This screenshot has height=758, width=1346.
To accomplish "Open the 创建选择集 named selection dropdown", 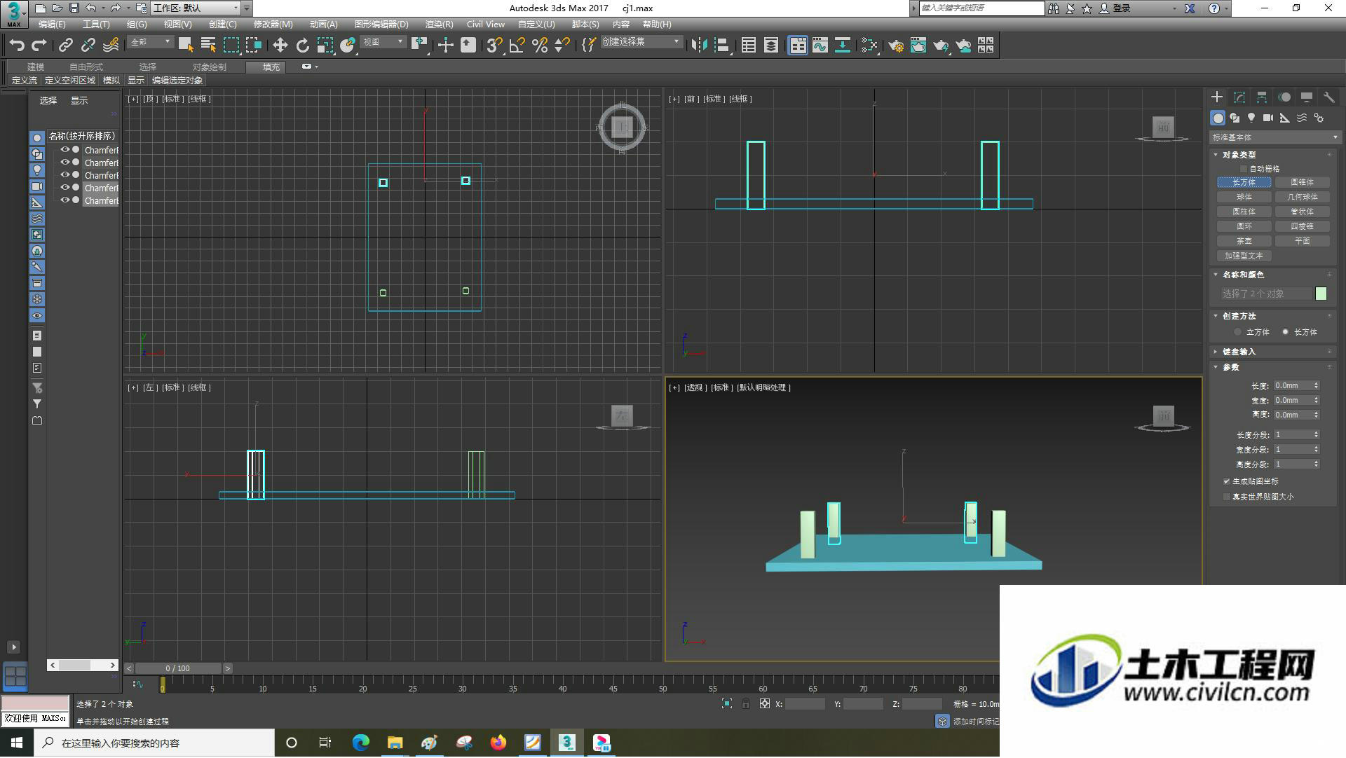I will coord(641,43).
